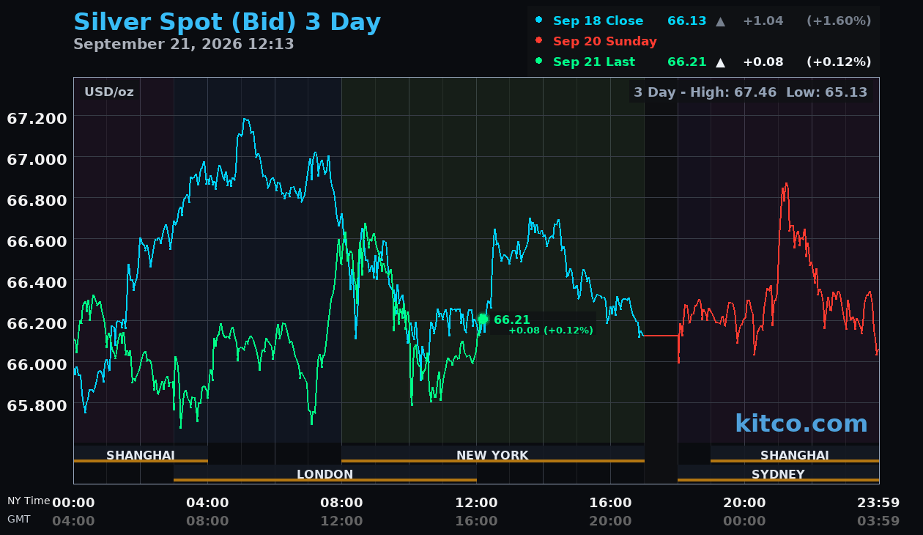Click the GMT axis label
Image resolution: width=923 pixels, height=535 pixels.
click(19, 519)
